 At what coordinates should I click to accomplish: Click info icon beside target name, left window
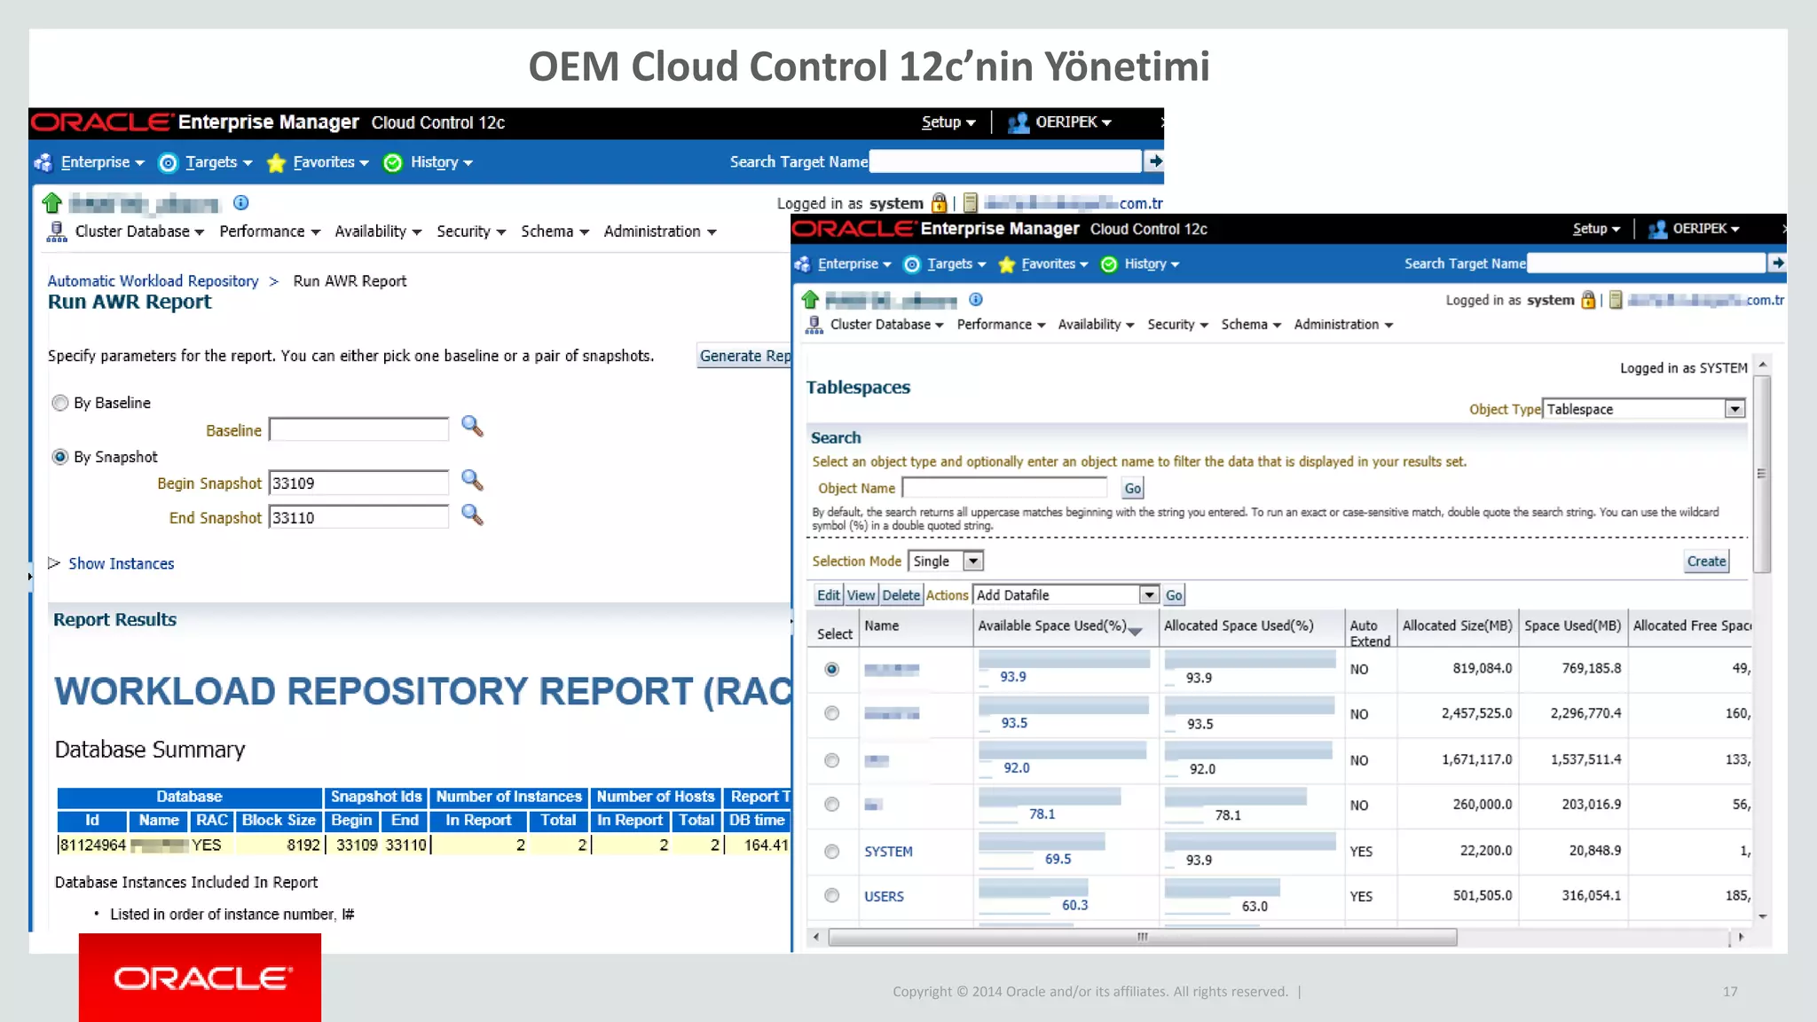(x=240, y=203)
